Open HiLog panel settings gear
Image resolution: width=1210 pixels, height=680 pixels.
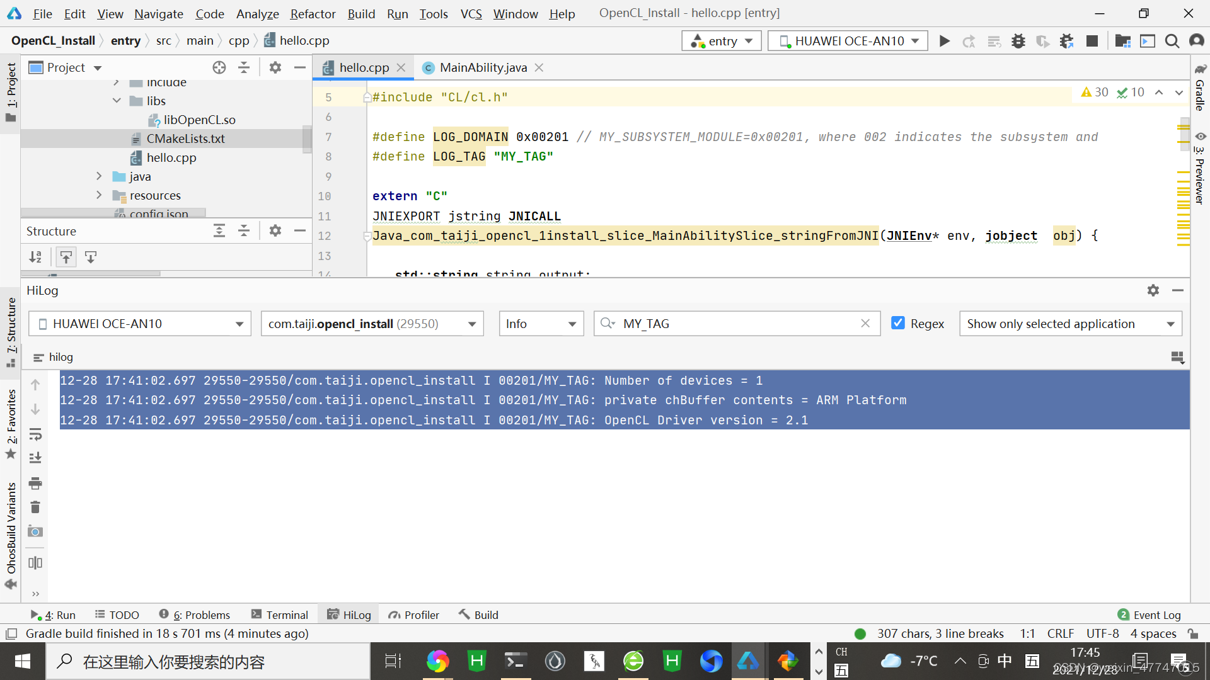point(1153,290)
